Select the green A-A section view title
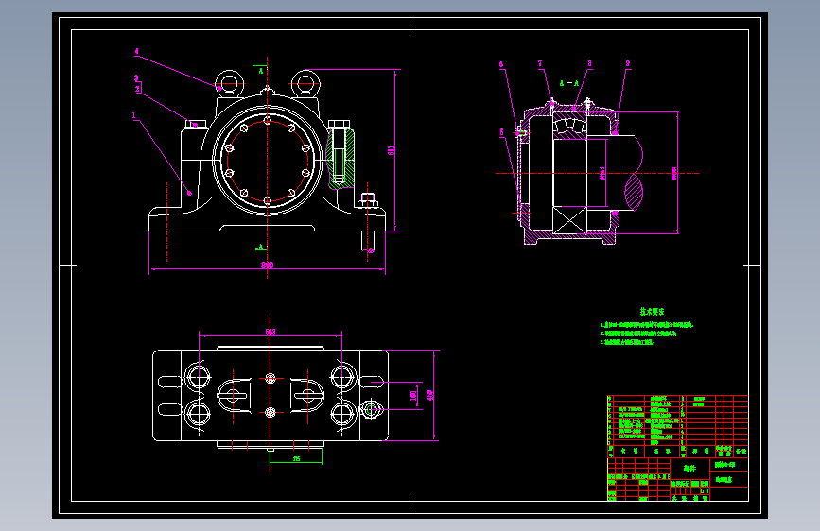The image size is (820, 531). pyautogui.click(x=569, y=83)
